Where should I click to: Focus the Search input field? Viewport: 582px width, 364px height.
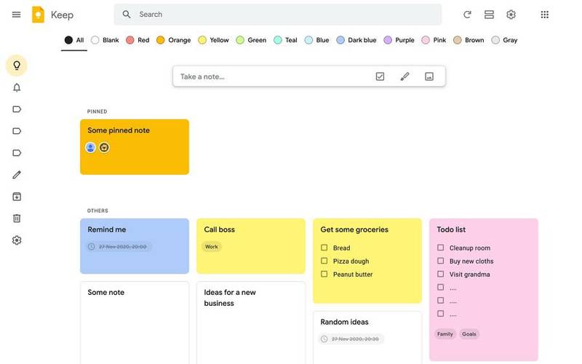(x=278, y=15)
